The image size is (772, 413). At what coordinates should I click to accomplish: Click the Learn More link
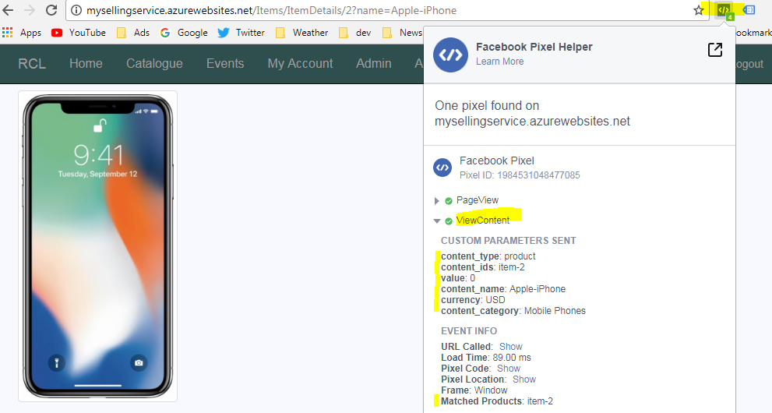coord(499,62)
